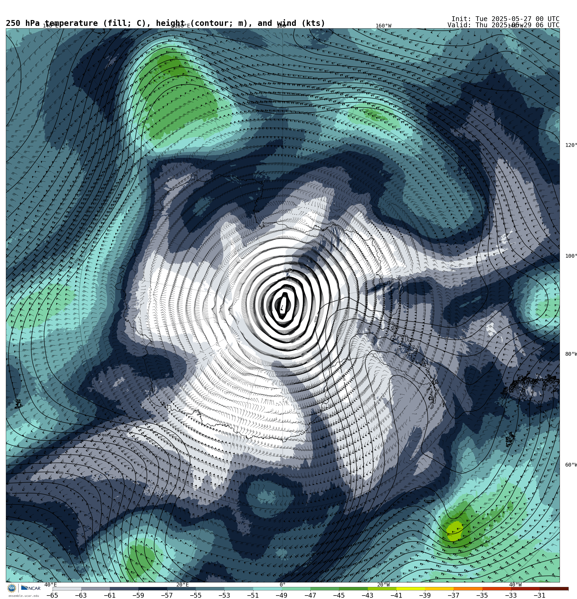Click the 80°W label on right edge
Screen dimensions: 577x599
[571, 354]
